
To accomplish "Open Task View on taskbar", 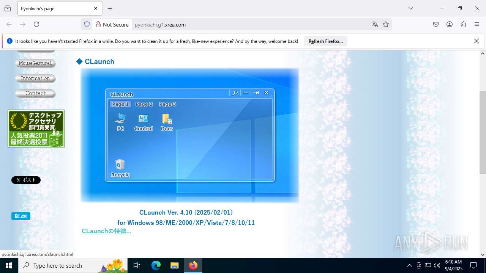I will 137,265.
